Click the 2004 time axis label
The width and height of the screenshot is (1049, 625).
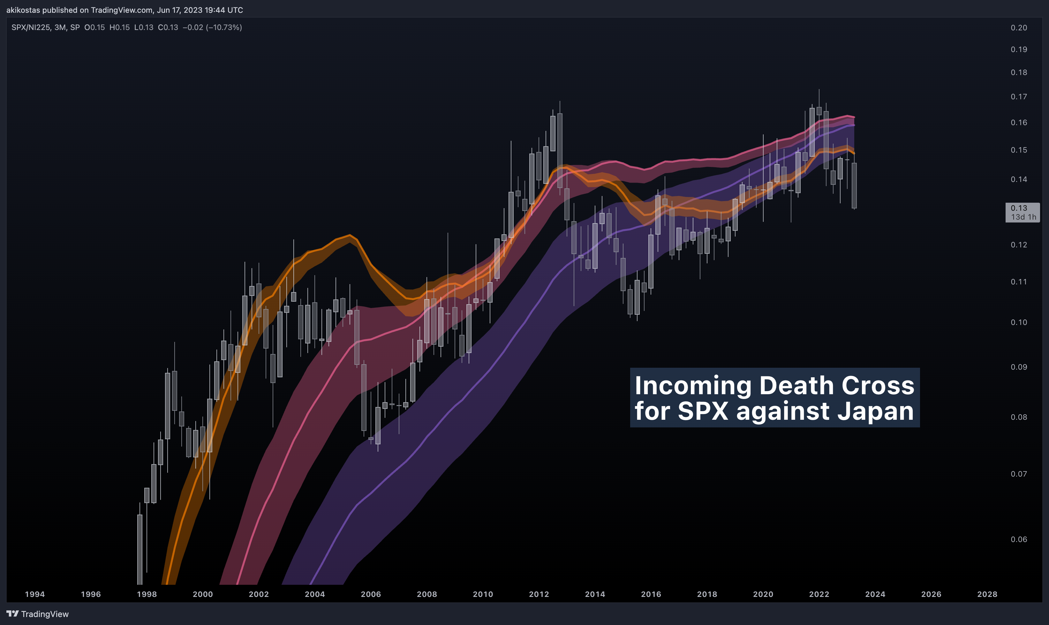314,594
